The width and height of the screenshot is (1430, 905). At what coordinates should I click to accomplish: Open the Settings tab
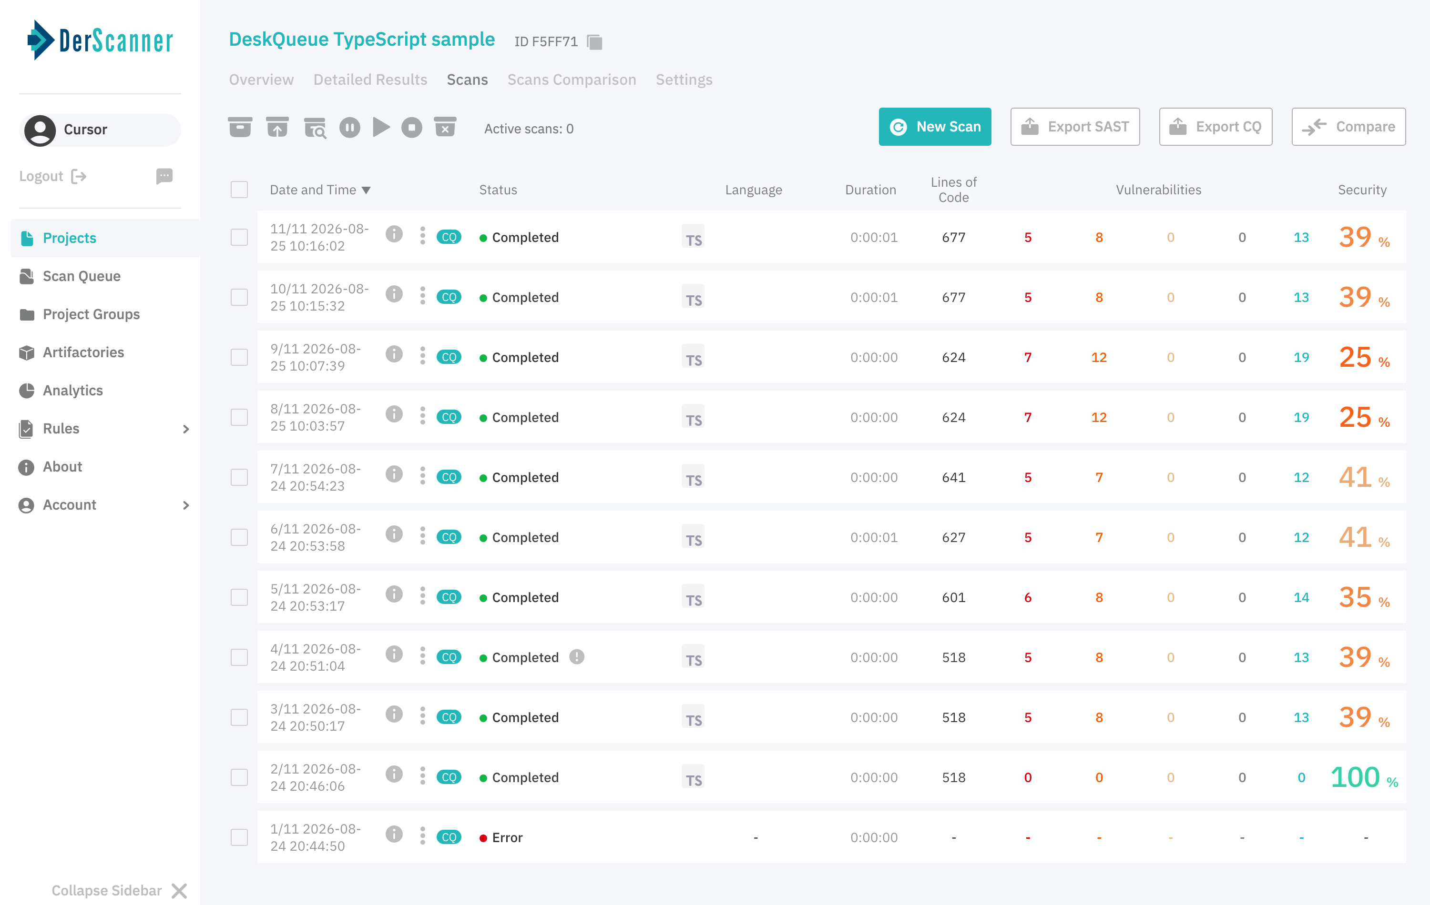[x=684, y=80]
